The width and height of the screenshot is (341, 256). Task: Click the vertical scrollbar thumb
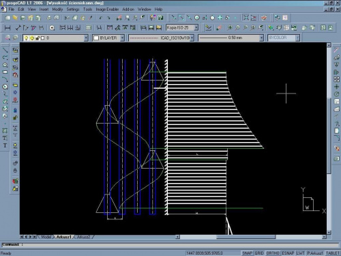(329, 136)
